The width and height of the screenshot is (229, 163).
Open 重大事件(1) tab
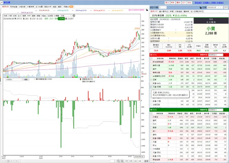coord(164,11)
